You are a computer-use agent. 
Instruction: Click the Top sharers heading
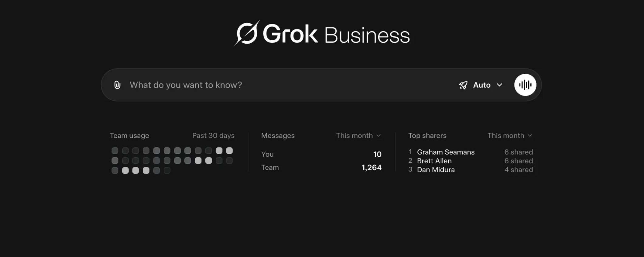point(427,135)
